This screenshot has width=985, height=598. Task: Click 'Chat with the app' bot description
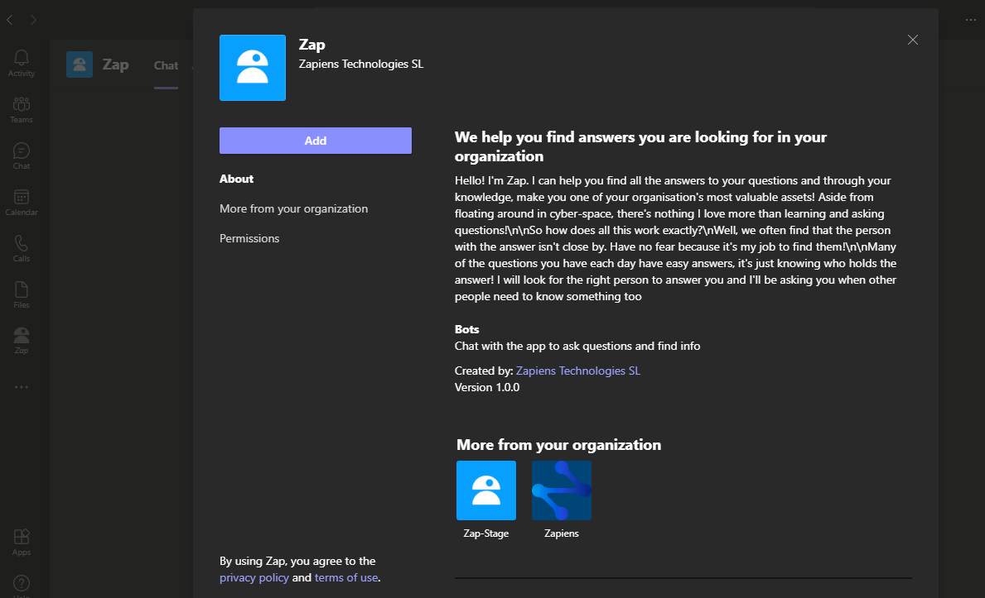[577, 346]
